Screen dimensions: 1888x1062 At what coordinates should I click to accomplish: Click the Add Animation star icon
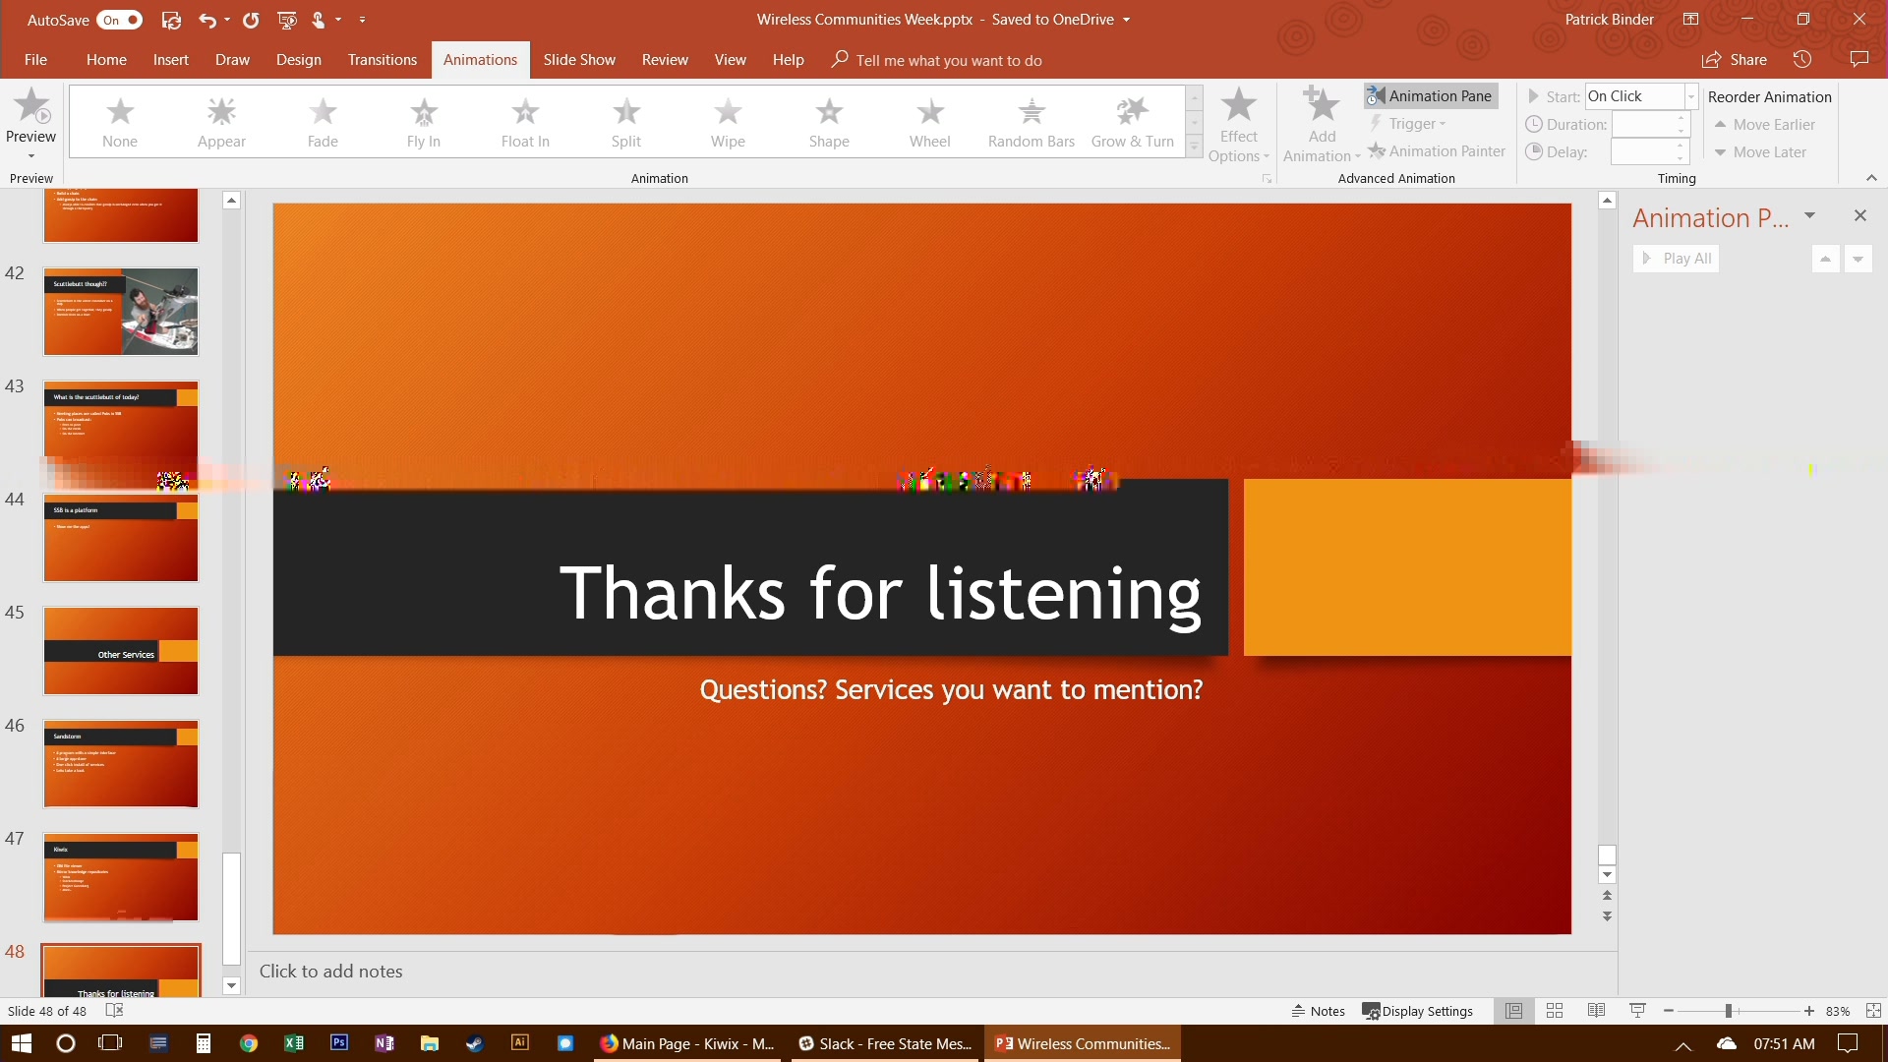pyautogui.click(x=1322, y=106)
